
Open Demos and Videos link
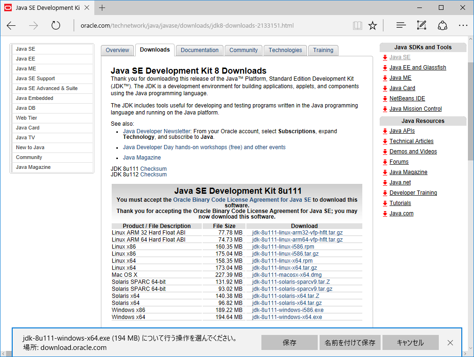pos(413,152)
